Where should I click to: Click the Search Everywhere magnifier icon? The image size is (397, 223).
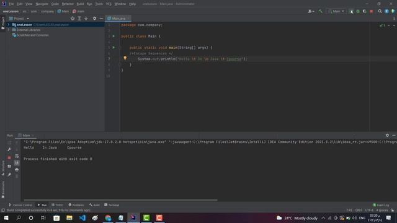pyautogui.click(x=380, y=11)
